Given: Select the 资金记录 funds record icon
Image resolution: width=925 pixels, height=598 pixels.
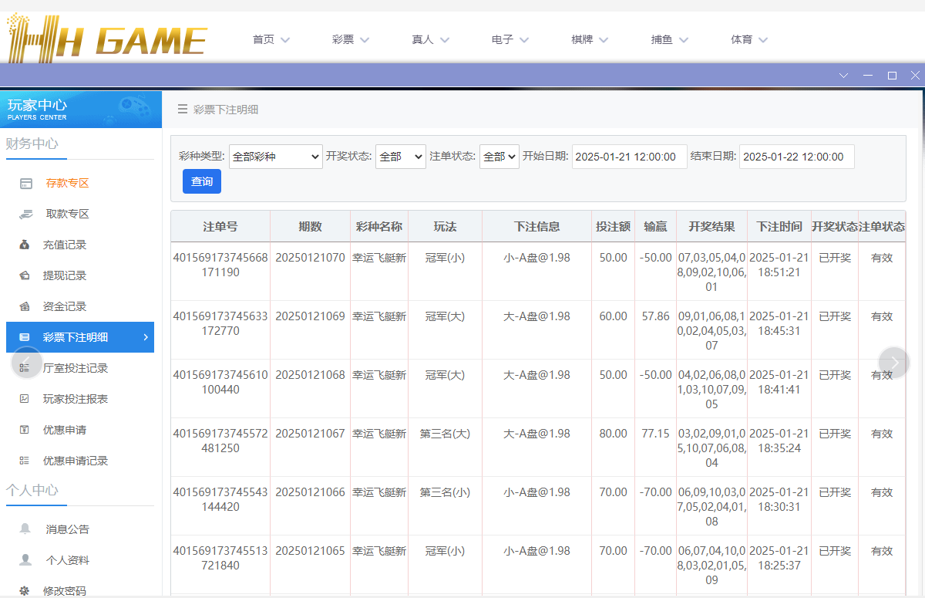Looking at the screenshot, I should [28, 306].
